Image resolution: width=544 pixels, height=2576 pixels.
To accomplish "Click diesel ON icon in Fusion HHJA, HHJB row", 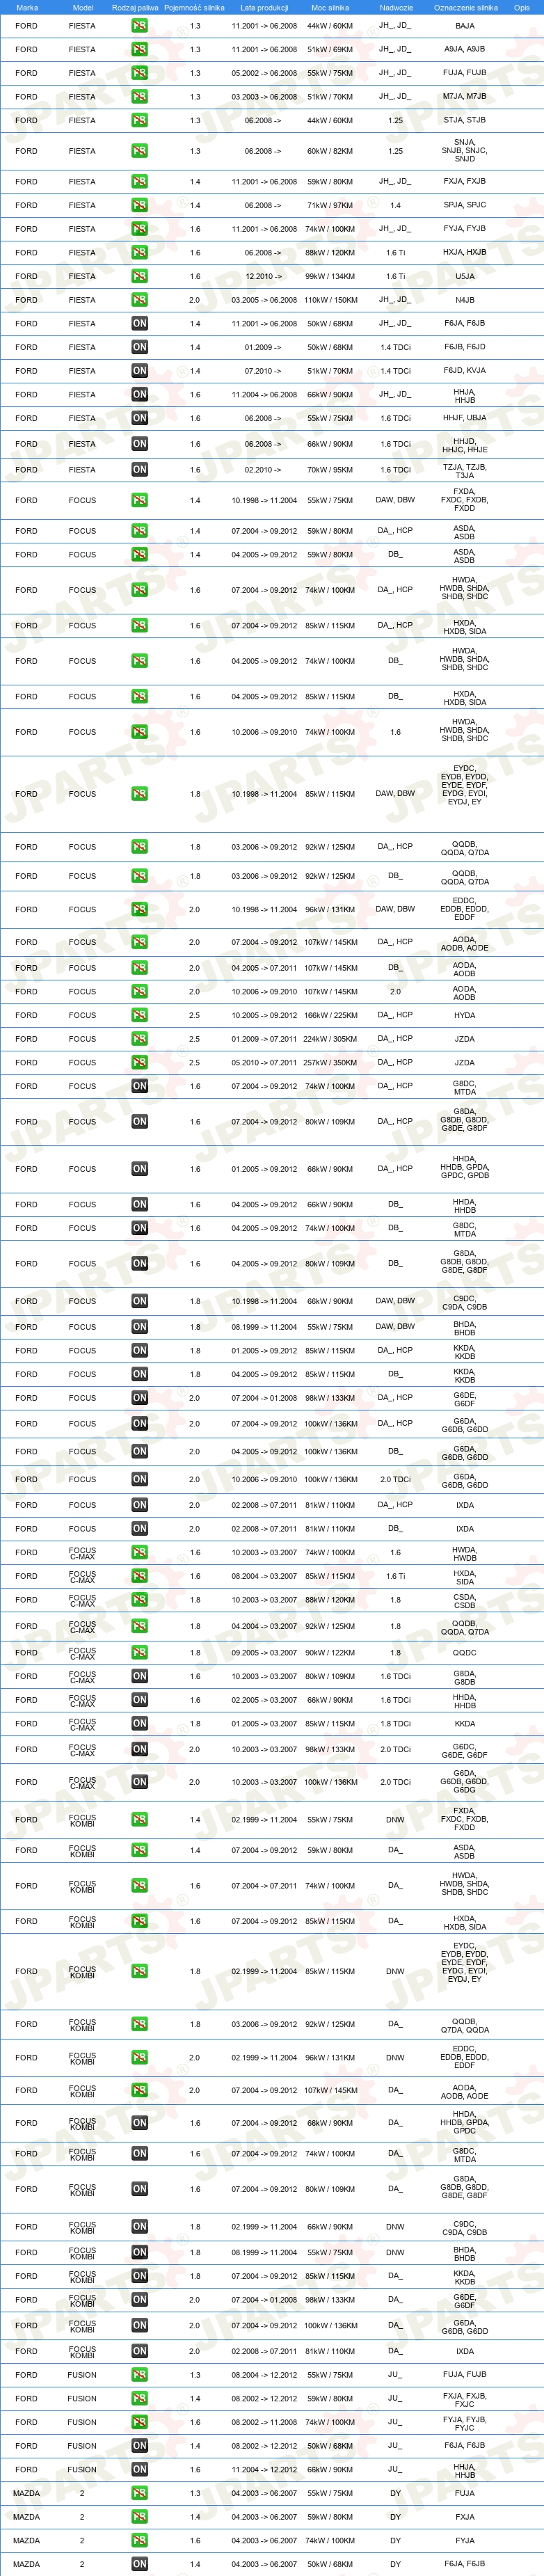I will pyautogui.click(x=139, y=2470).
